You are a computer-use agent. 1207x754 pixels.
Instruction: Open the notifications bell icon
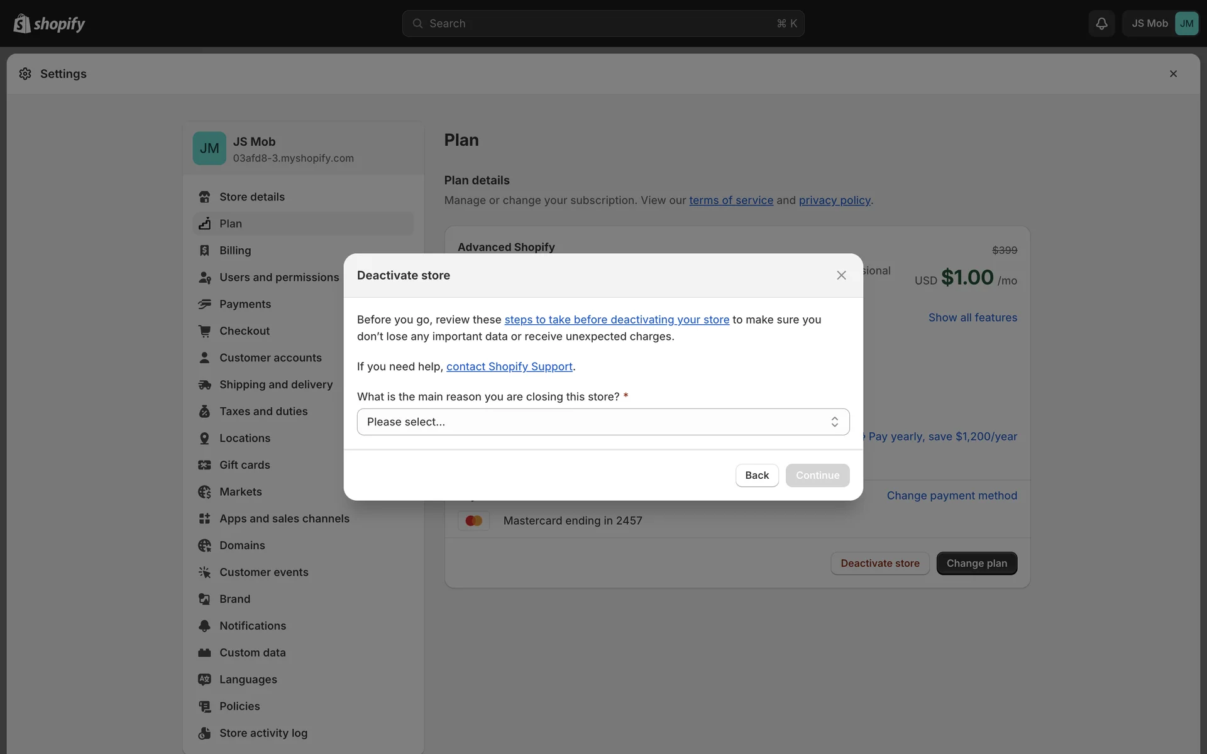pyautogui.click(x=1101, y=23)
